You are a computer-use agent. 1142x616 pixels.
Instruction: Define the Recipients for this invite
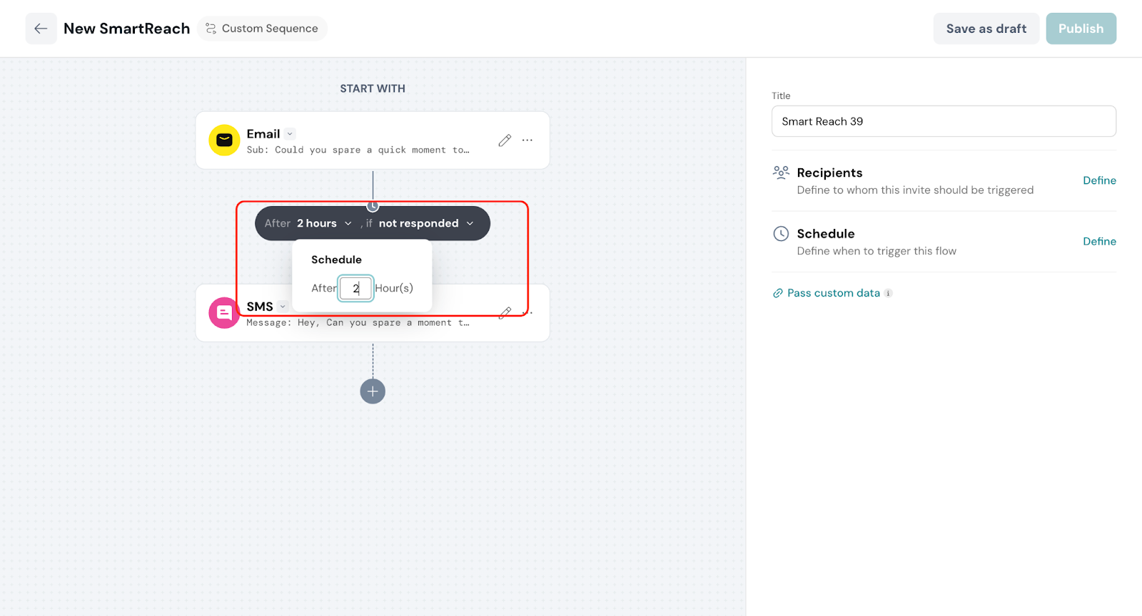click(1098, 181)
